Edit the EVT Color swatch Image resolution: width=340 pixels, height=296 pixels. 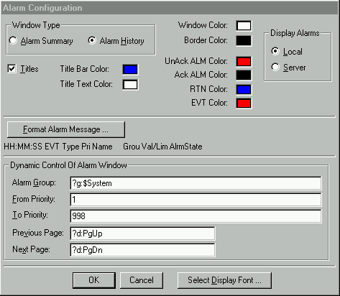point(244,103)
